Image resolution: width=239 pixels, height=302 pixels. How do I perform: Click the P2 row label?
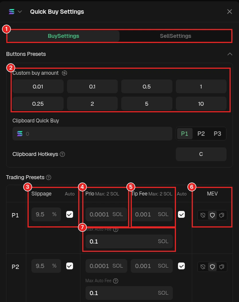15,267
